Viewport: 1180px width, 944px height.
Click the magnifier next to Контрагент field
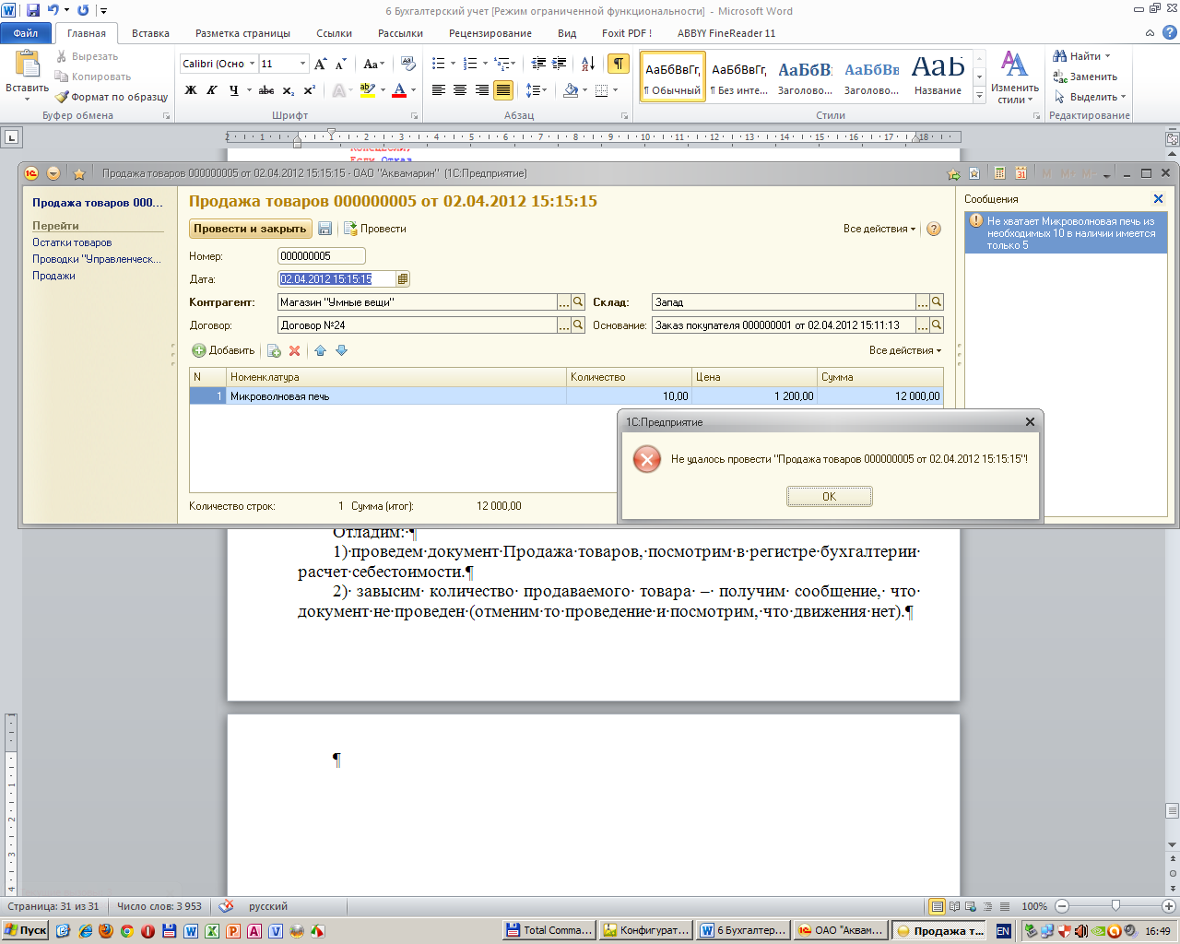click(578, 302)
